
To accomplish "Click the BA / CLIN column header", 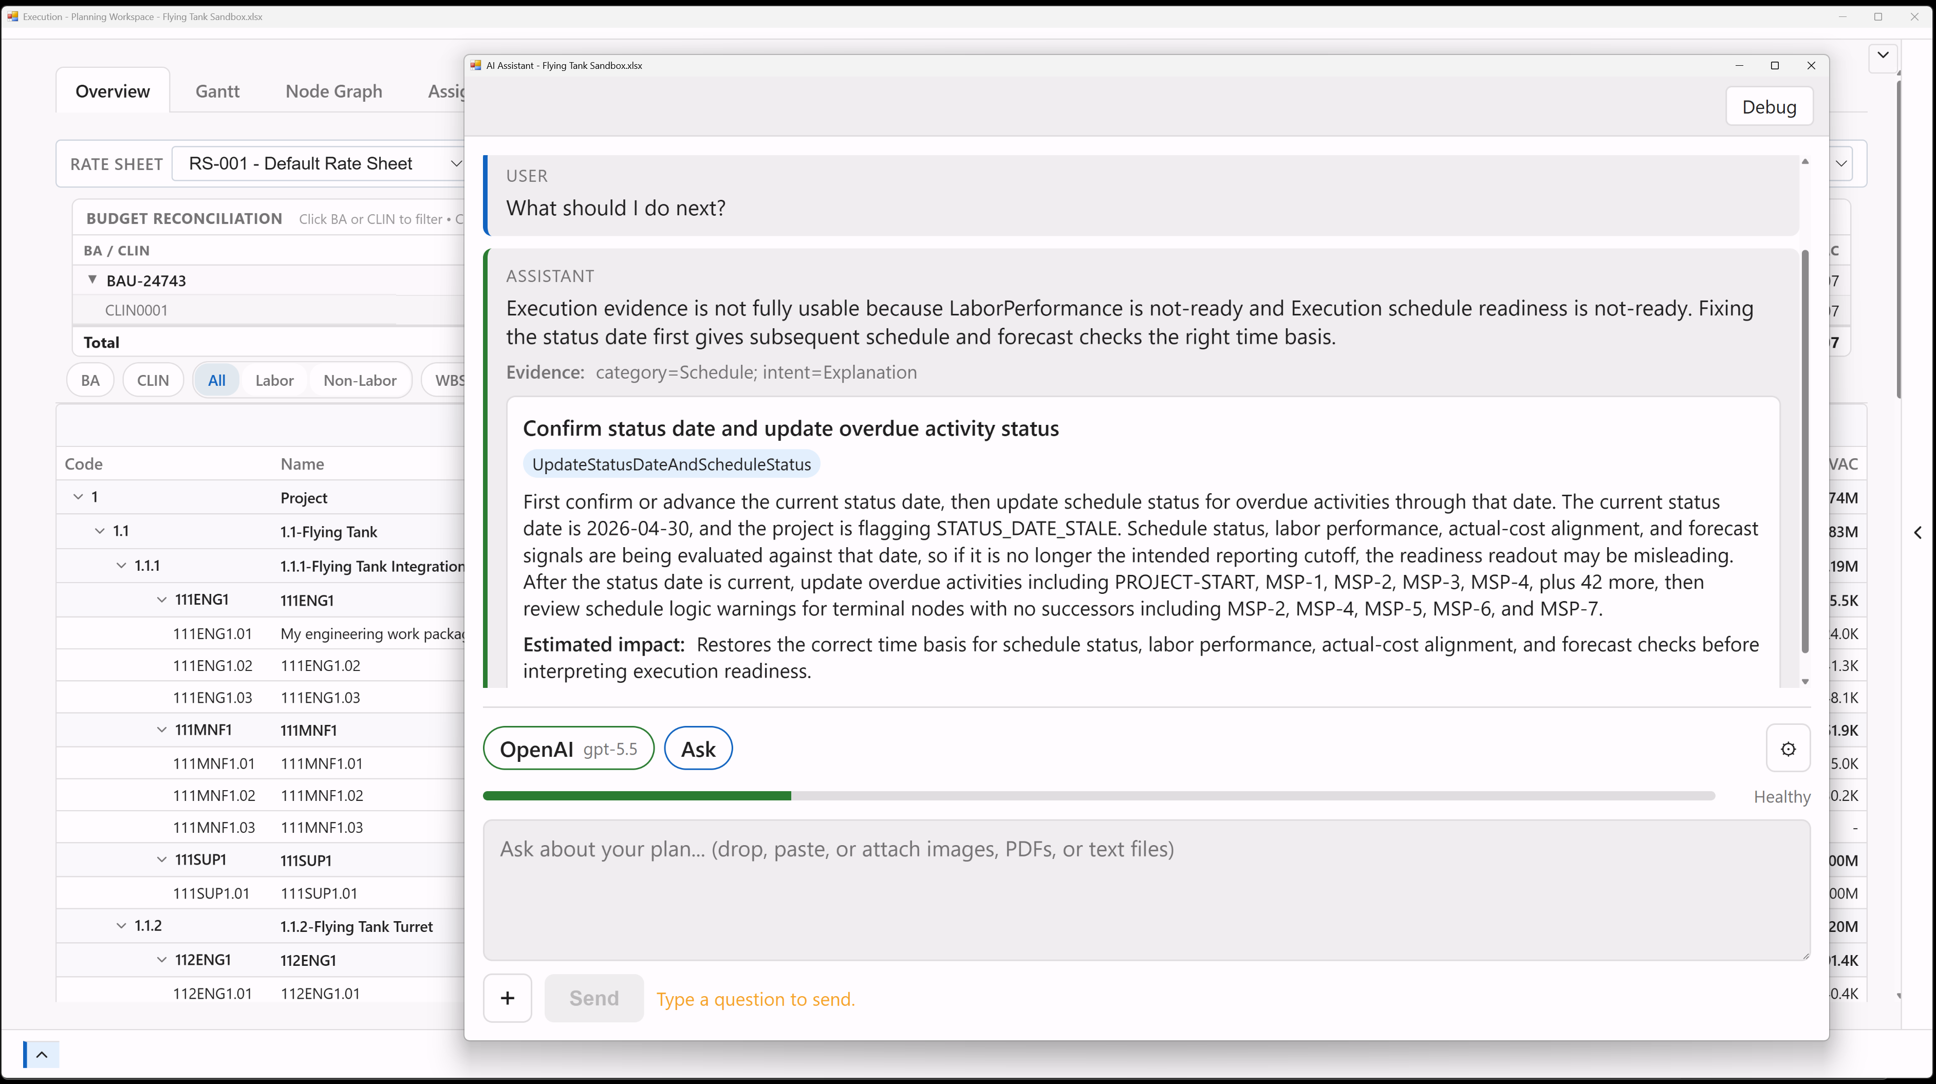I will click(117, 250).
